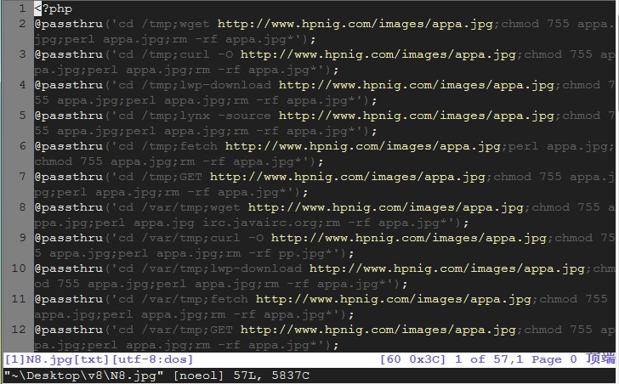Click line number 5 in the gutter
Image resolution: width=619 pixels, height=384 pixels.
click(22, 116)
